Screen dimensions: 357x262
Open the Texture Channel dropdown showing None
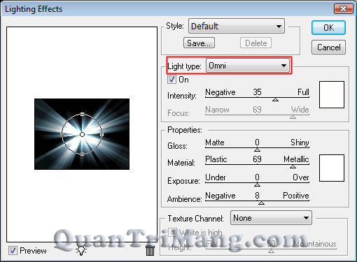click(271, 218)
